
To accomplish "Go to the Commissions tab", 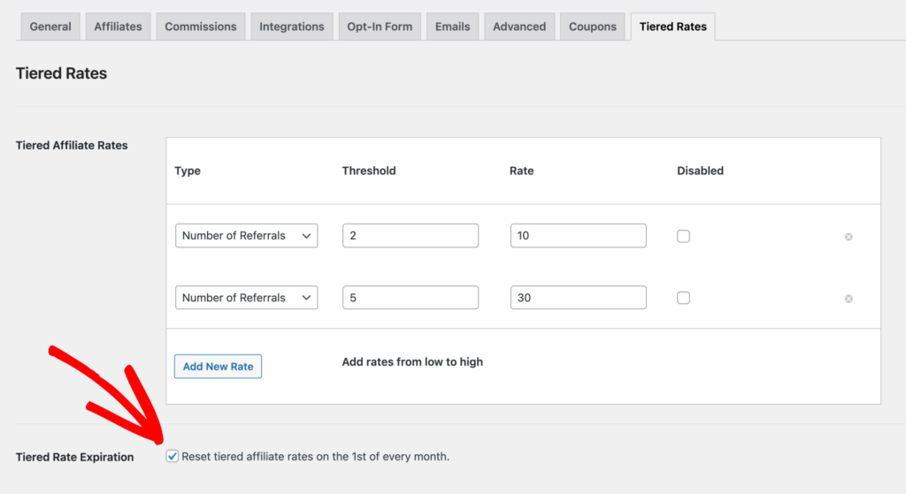I will coord(201,27).
